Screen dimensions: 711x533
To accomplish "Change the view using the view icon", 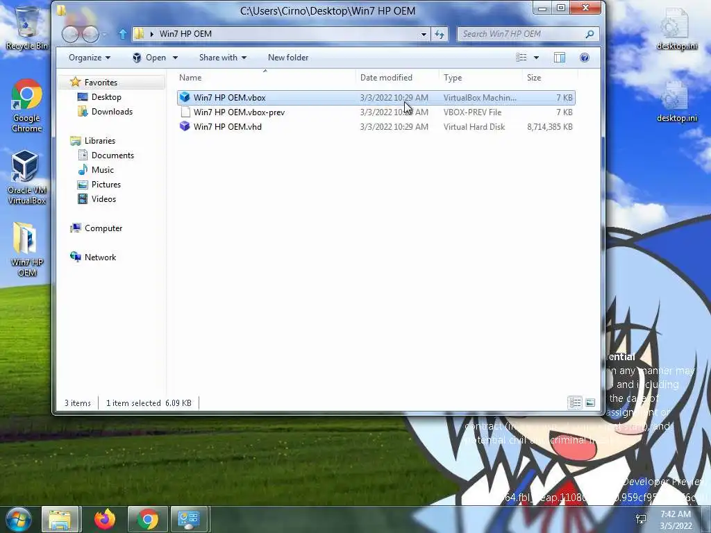I will coord(521,58).
